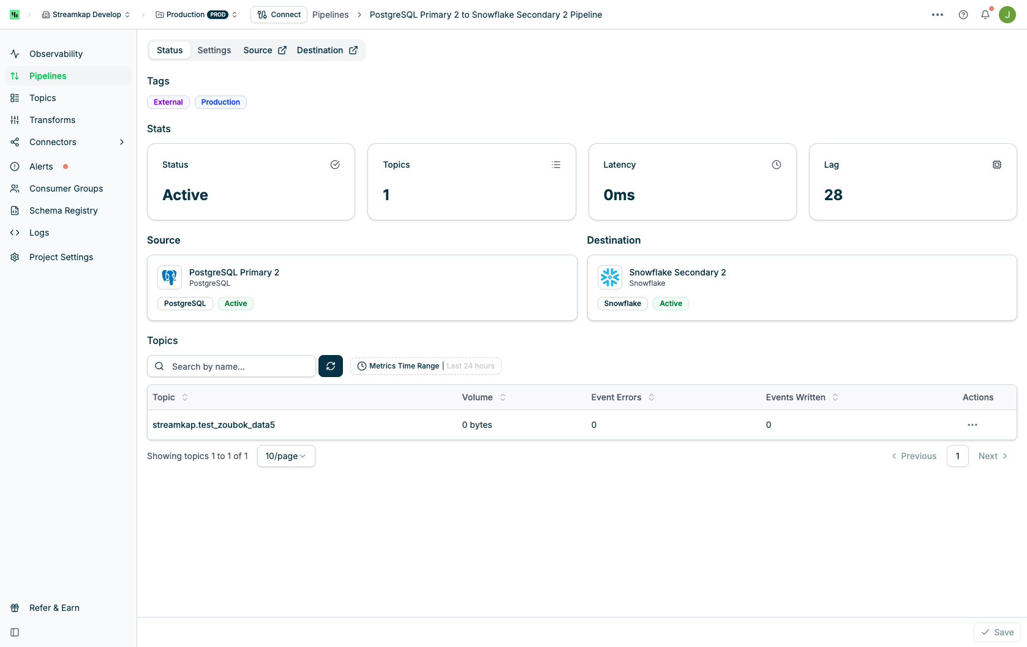Click the Transforms sliders icon
1027x647 pixels.
(15, 120)
